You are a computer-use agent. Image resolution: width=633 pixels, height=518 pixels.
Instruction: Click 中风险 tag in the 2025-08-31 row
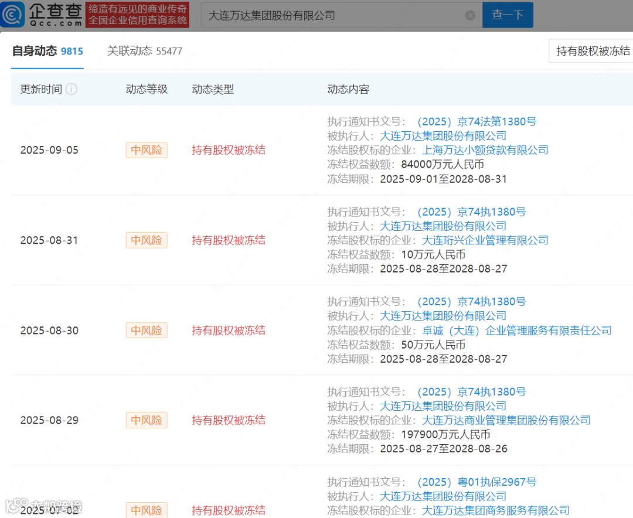coord(147,240)
